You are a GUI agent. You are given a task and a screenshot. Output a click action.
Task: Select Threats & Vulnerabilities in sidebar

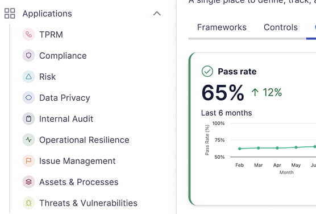click(x=88, y=203)
